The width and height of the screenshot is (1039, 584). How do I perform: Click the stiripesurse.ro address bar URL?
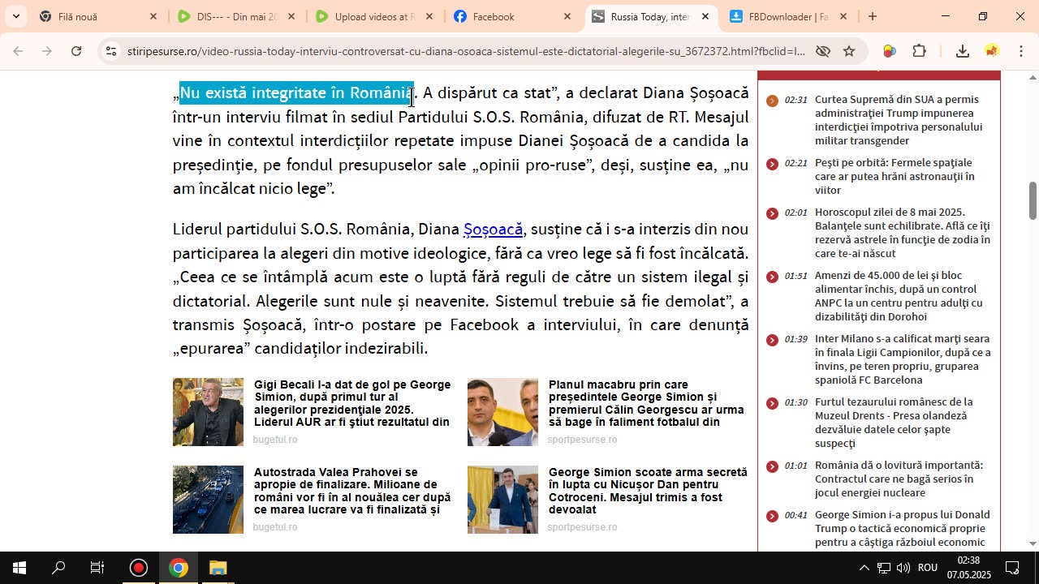[465, 51]
